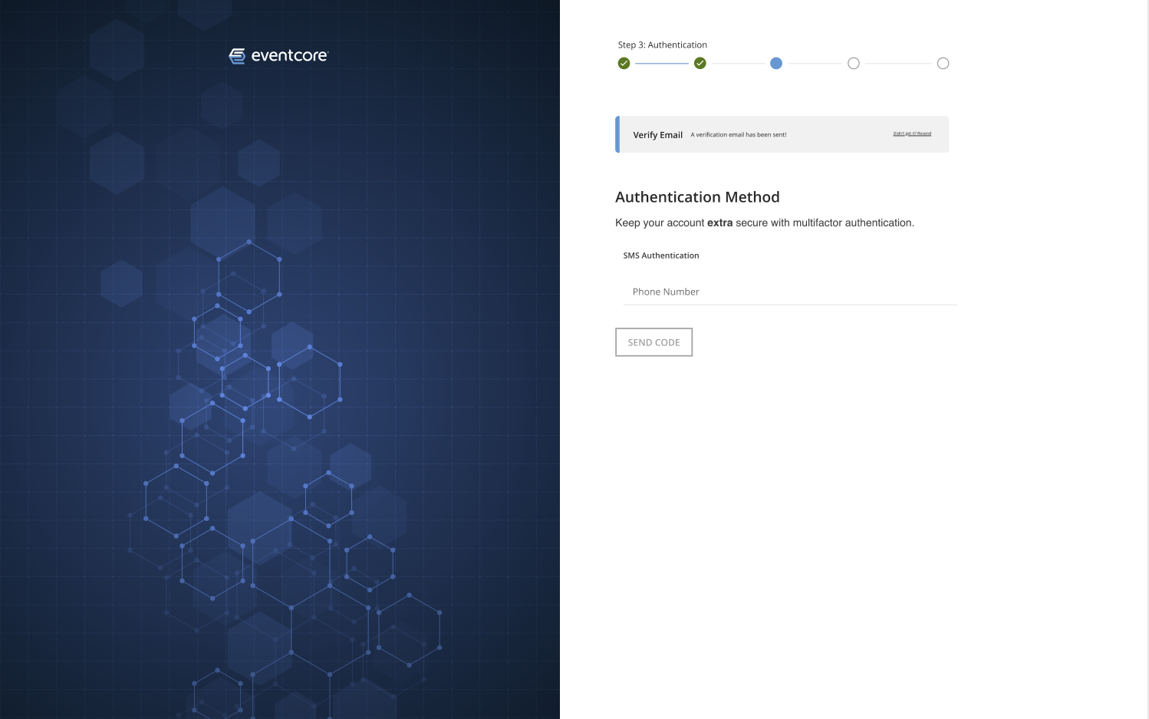Select the second completed step checkmark
Image resolution: width=1149 pixels, height=719 pixels.
pos(700,64)
